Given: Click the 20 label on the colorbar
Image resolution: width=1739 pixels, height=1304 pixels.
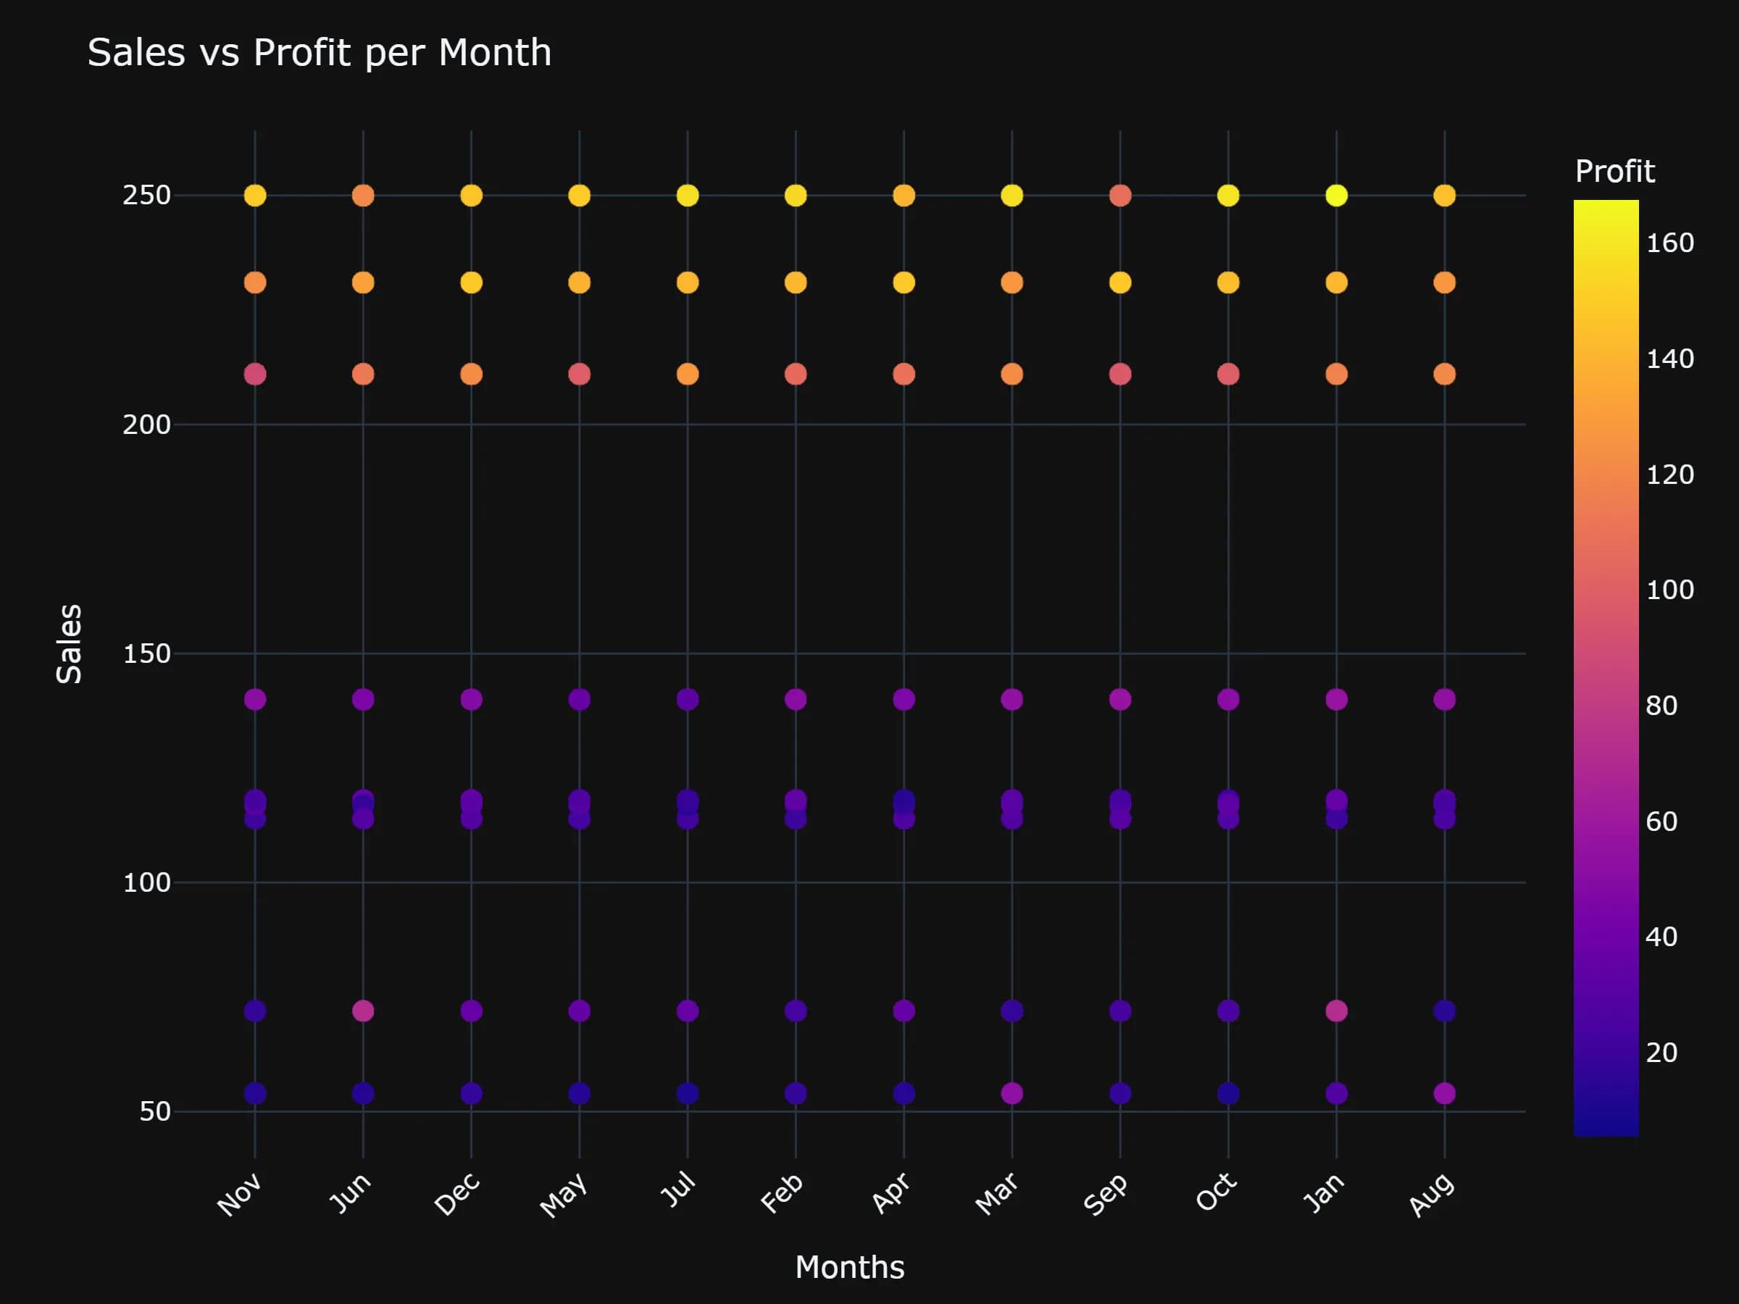Looking at the screenshot, I should pos(1661,1053).
